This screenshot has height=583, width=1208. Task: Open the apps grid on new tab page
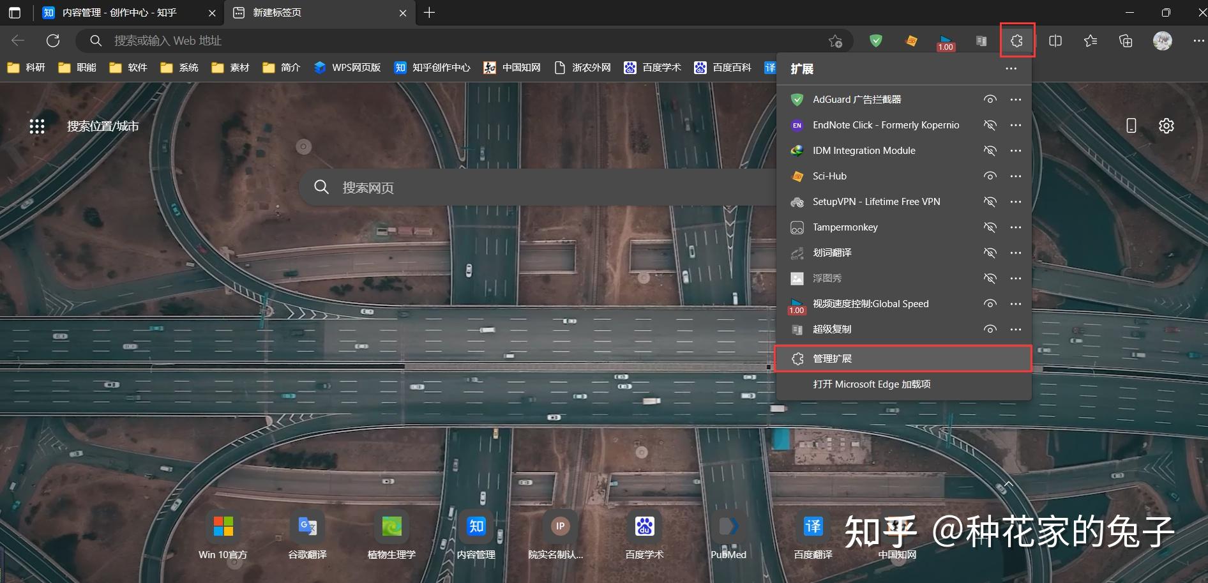click(37, 126)
